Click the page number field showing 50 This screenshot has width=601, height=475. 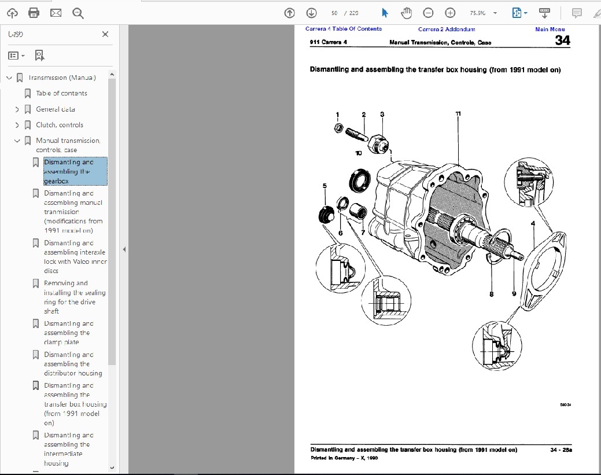click(x=334, y=13)
